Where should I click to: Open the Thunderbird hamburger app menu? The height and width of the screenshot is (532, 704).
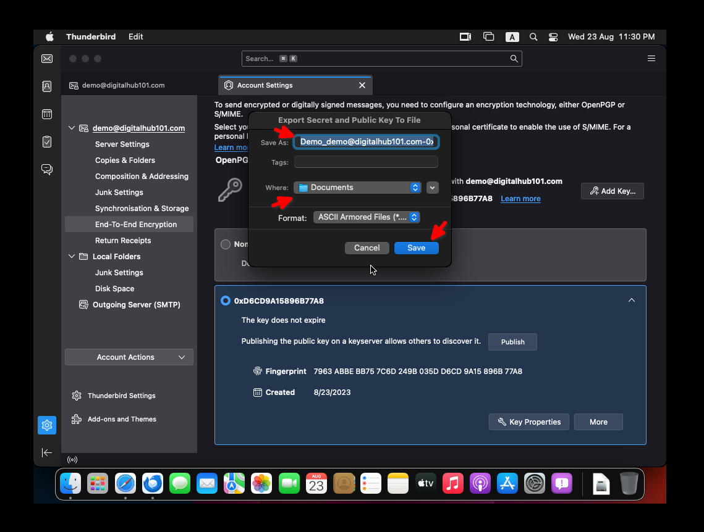(x=651, y=59)
